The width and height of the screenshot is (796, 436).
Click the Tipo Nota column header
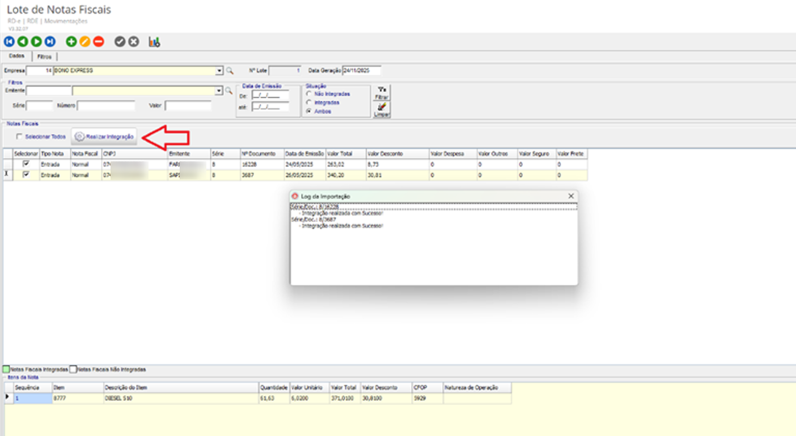tap(54, 153)
